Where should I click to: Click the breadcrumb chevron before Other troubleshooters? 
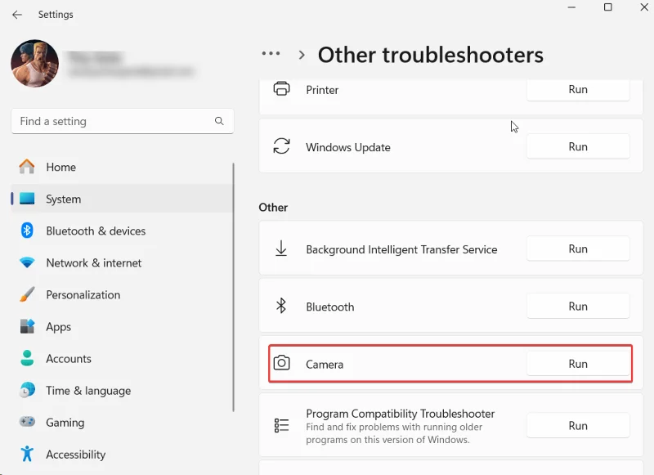tap(302, 55)
